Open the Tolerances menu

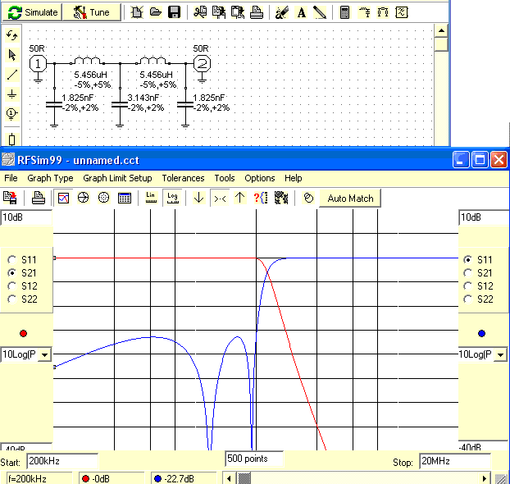coord(183,178)
